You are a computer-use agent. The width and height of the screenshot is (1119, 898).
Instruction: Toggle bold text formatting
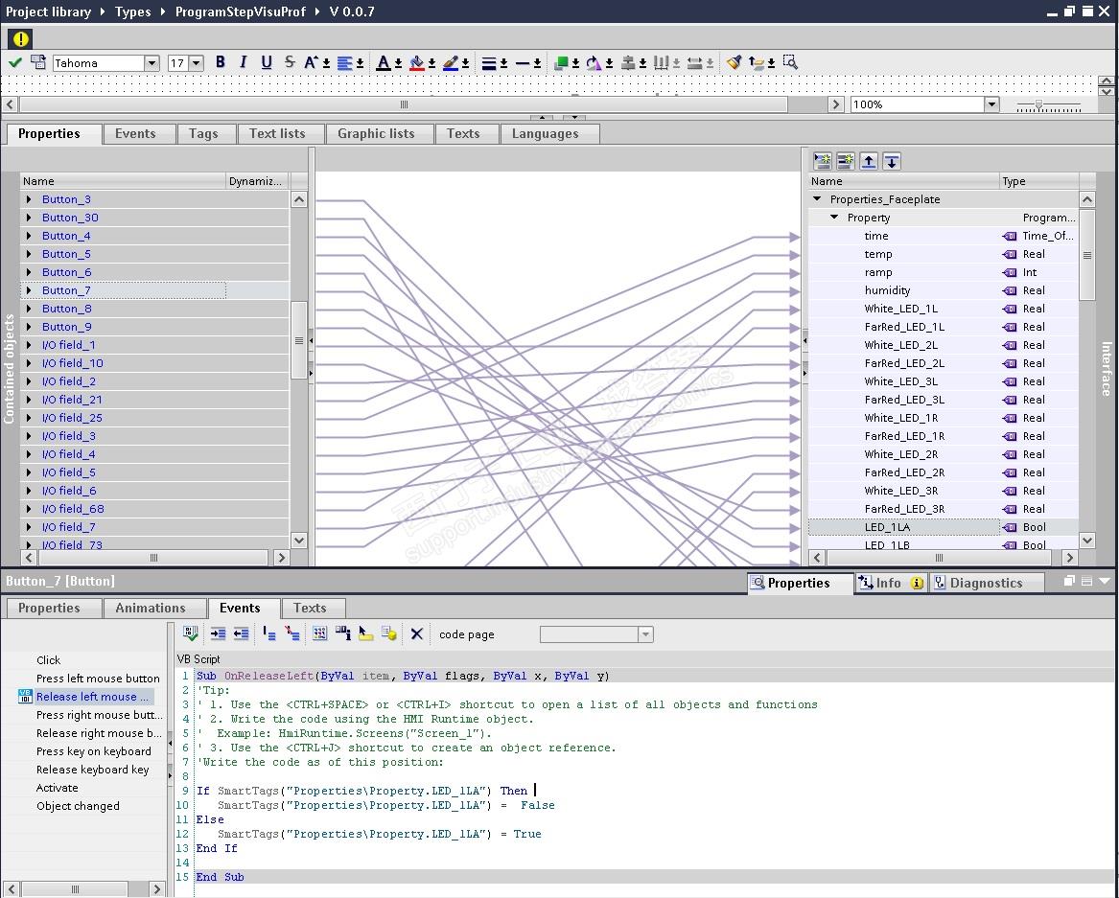(x=220, y=62)
